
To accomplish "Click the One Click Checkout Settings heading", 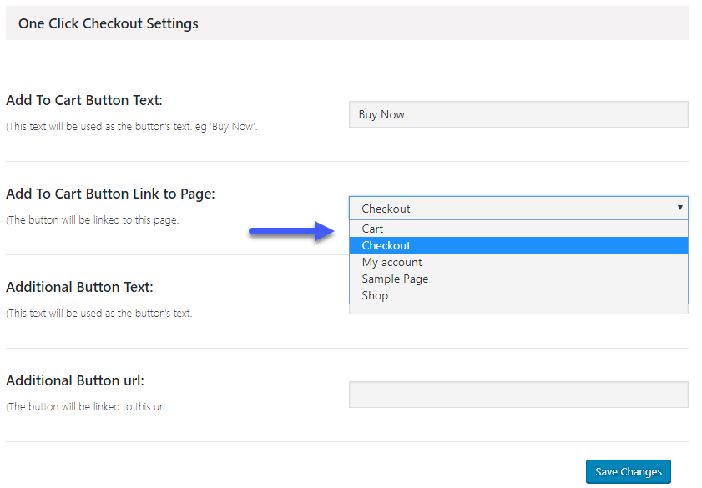I will pyautogui.click(x=108, y=23).
